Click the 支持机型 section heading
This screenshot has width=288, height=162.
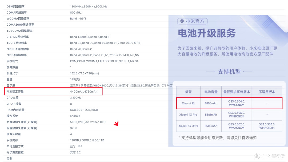pyautogui.click(x=229, y=72)
